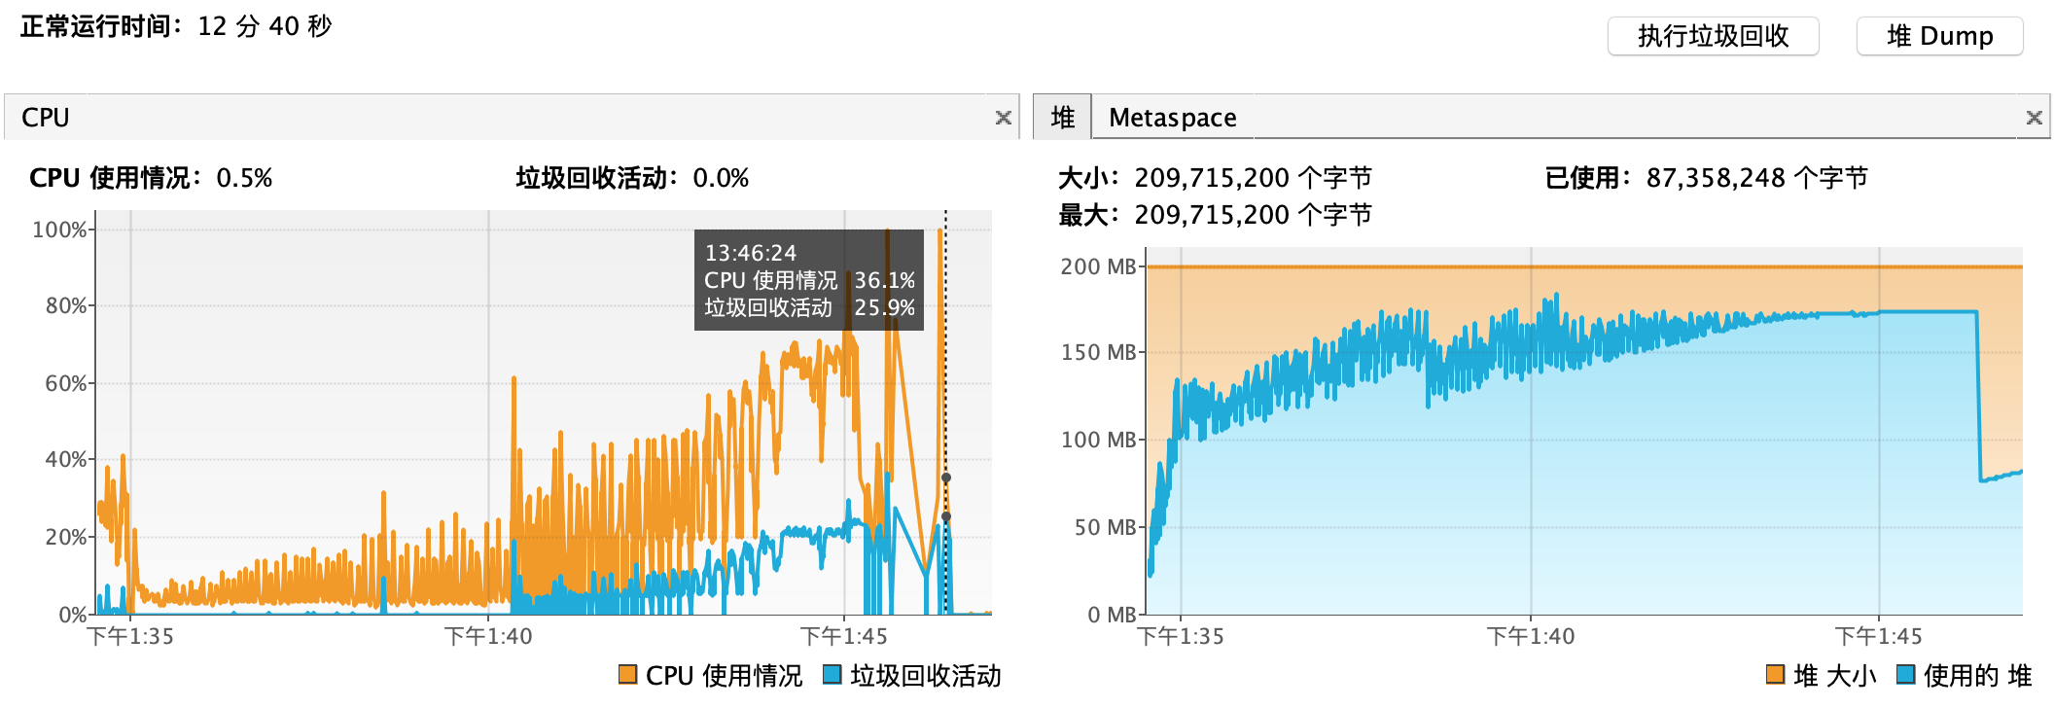Viewport: 2054px width, 708px height.
Task: Close the CPU monitor panel
Action: tap(1002, 119)
